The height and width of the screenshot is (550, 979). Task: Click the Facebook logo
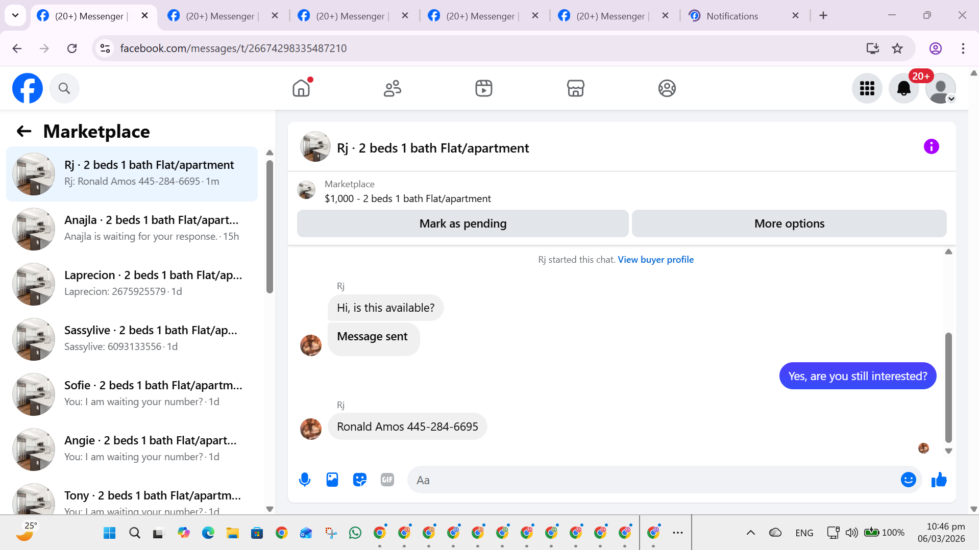pos(28,88)
